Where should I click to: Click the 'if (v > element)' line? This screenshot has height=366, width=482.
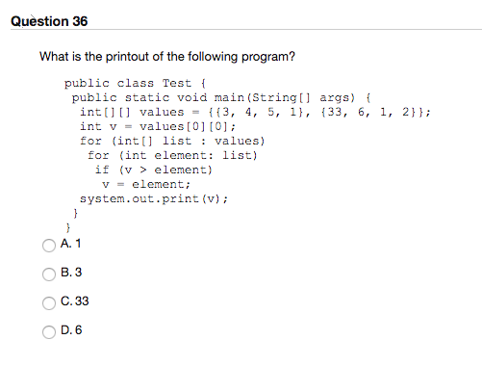click(154, 170)
